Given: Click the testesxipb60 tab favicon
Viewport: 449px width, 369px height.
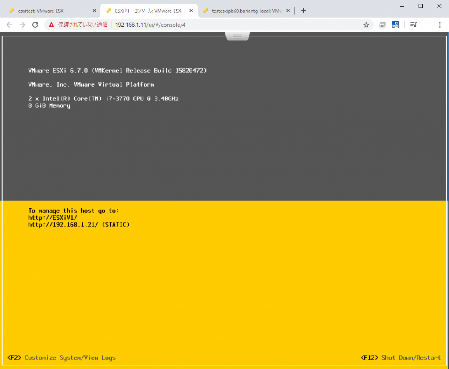Looking at the screenshot, I should click(x=205, y=11).
